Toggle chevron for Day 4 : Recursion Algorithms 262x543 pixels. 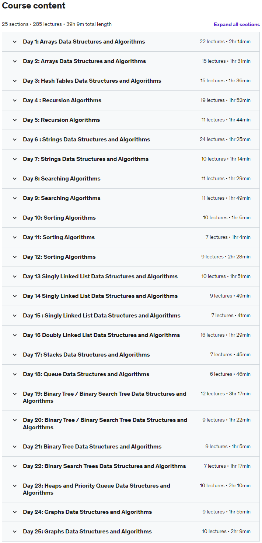(15, 100)
